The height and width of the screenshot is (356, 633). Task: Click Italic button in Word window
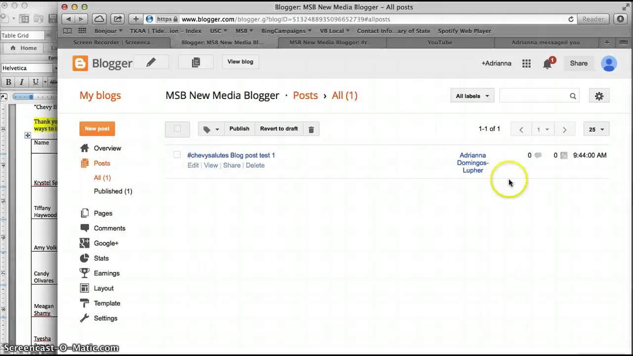coord(21,82)
